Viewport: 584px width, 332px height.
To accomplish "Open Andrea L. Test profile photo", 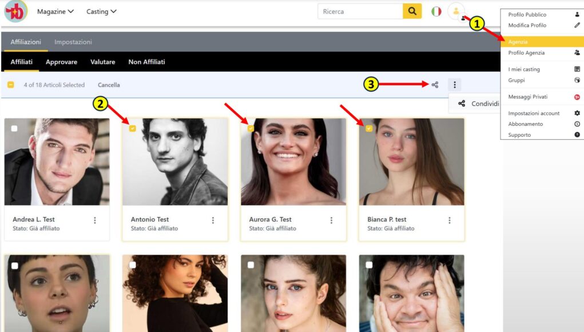I will pyautogui.click(x=57, y=162).
